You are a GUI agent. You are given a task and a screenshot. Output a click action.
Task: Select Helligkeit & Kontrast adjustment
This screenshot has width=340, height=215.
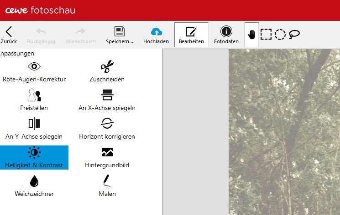pos(34,157)
